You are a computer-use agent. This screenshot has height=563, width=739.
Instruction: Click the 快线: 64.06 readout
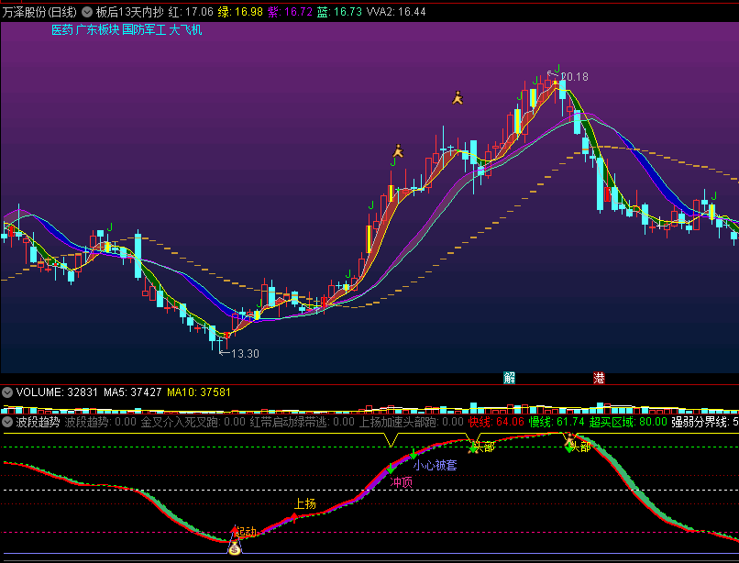pos(496,422)
